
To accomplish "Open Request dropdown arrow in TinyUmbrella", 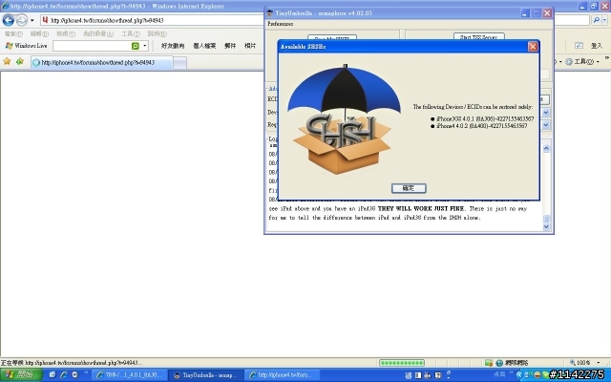I will 545,125.
